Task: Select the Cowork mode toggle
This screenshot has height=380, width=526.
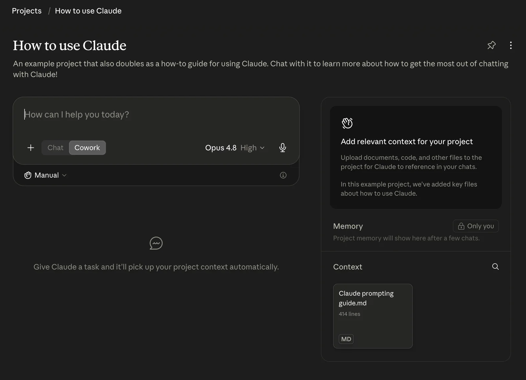Action: click(87, 148)
